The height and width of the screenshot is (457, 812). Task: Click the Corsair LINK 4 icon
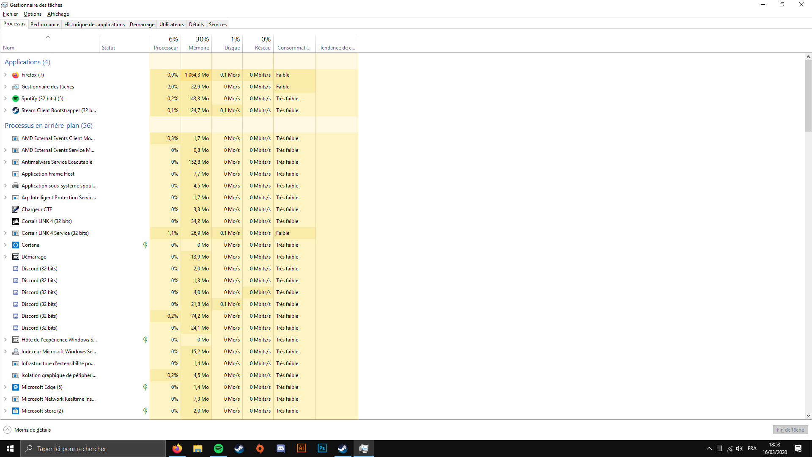(16, 221)
